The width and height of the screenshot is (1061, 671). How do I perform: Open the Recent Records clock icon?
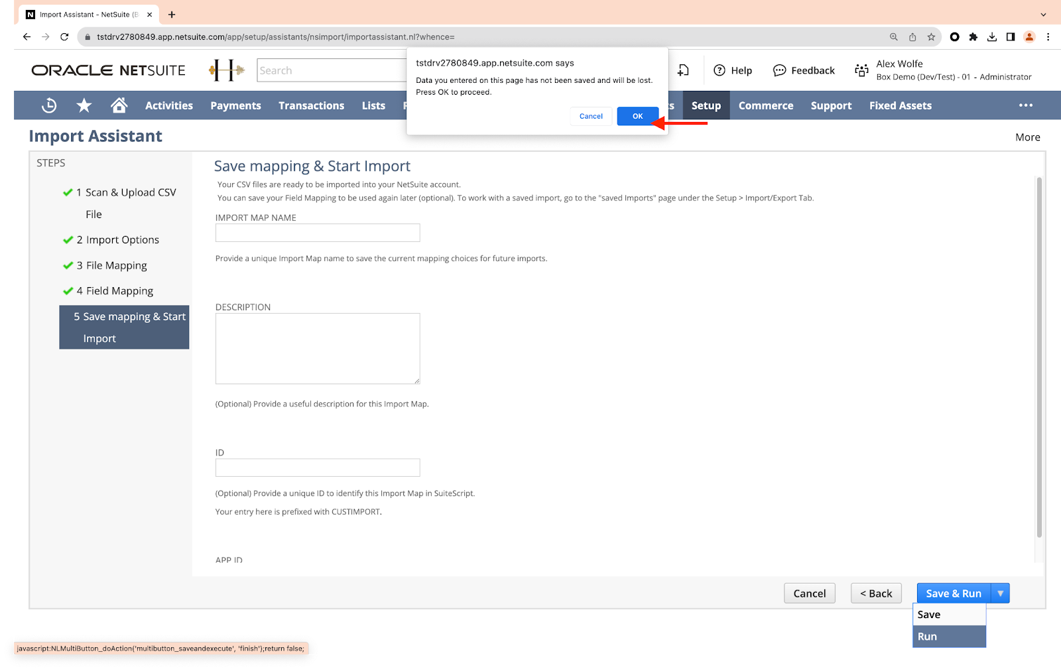[49, 105]
